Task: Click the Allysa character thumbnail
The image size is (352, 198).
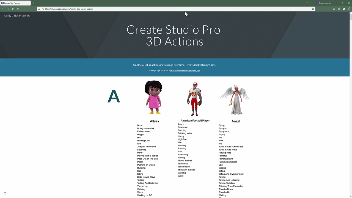Action: click(x=153, y=97)
